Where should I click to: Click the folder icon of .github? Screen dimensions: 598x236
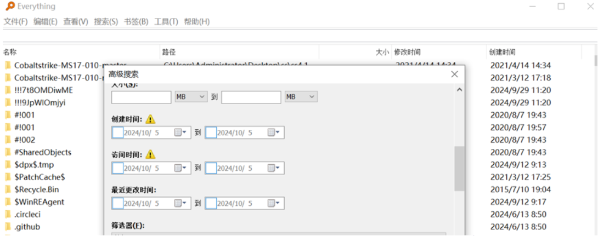pyautogui.click(x=8, y=227)
